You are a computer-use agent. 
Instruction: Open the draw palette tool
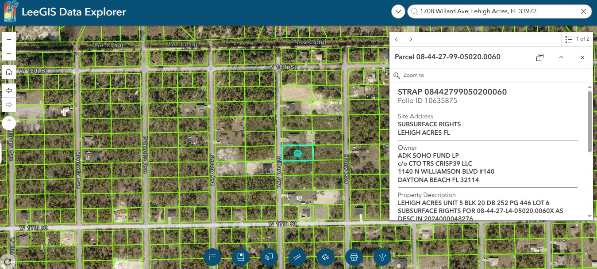pyautogui.click(x=326, y=257)
